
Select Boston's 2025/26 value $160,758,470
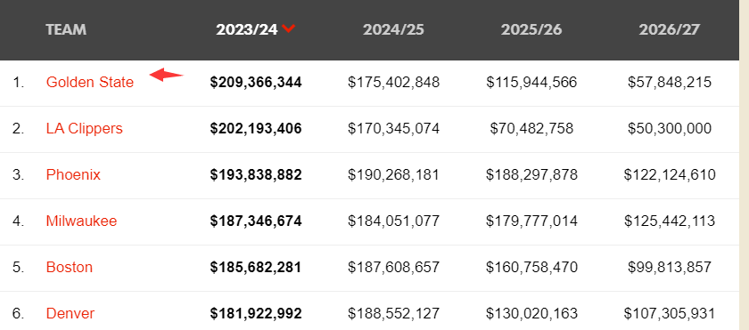click(531, 267)
